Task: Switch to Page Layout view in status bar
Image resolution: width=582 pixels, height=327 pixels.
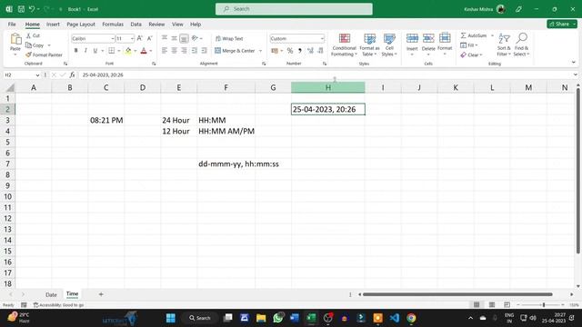Action: coord(492,305)
